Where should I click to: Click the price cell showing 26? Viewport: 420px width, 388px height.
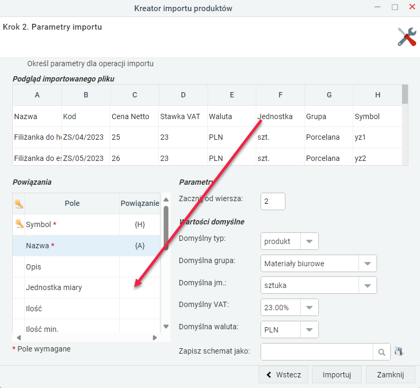135,157
